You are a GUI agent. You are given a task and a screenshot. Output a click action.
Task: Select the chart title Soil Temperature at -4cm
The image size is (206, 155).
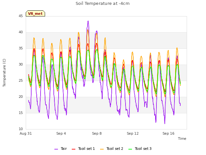click(103, 4)
